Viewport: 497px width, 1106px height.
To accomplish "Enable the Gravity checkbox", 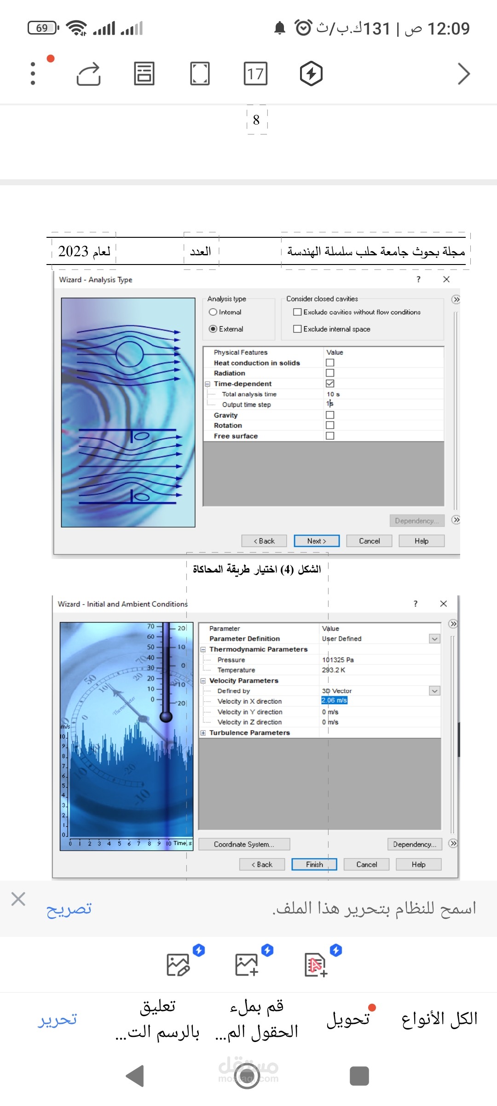I will pyautogui.click(x=330, y=415).
